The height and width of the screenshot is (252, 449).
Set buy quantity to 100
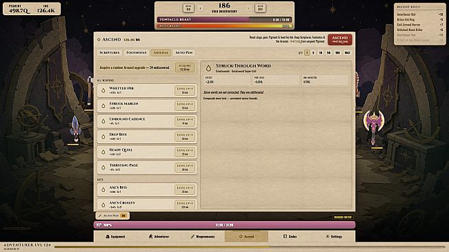coord(337,52)
